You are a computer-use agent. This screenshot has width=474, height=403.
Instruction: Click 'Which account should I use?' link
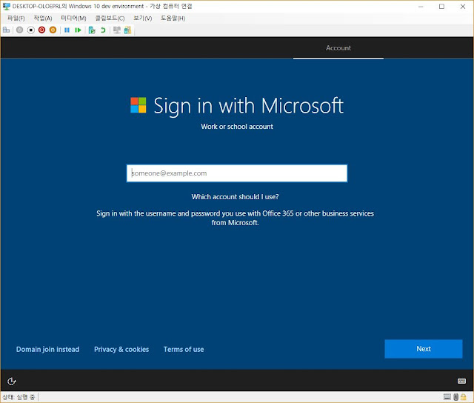click(236, 197)
